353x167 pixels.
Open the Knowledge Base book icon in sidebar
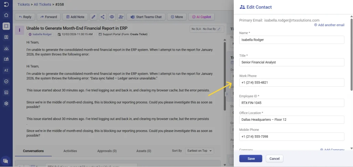pos(6,59)
